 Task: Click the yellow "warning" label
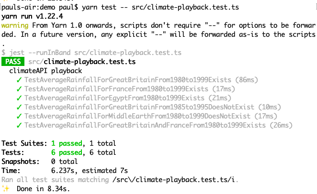pos(15,25)
